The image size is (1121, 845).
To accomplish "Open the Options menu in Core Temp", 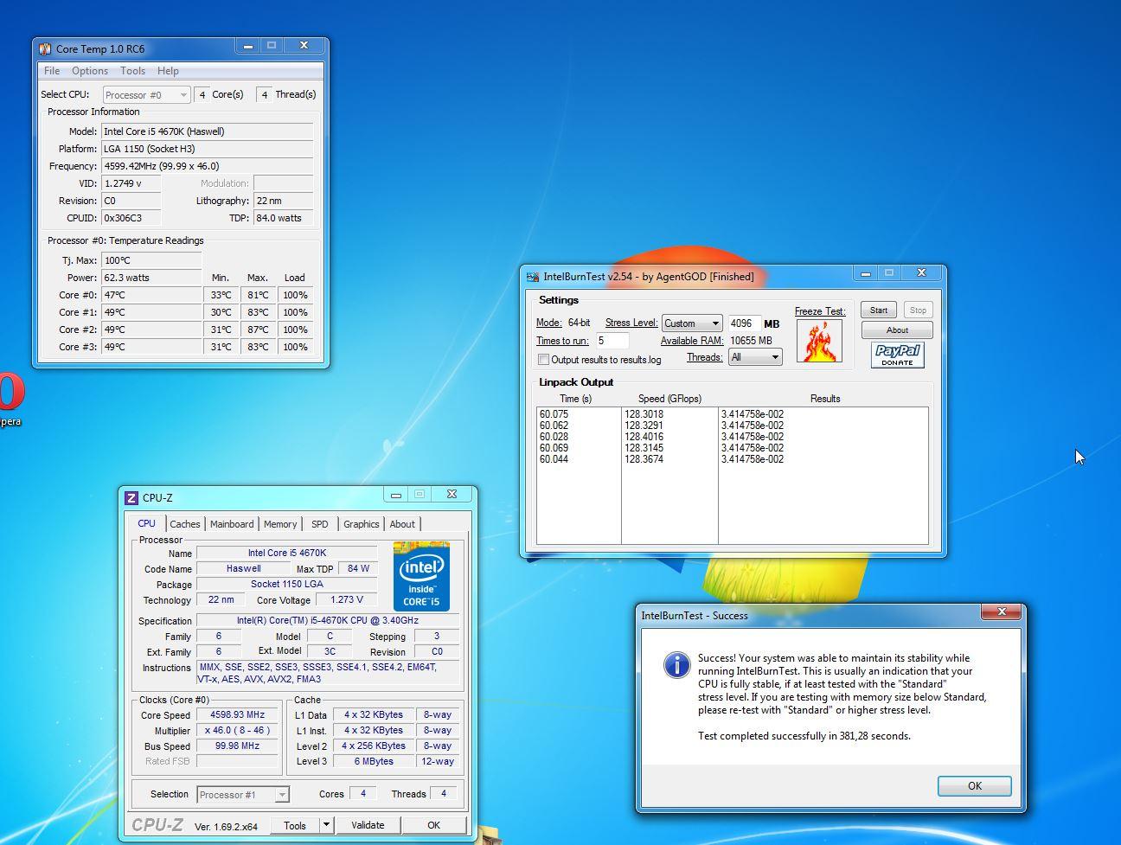I will (90, 71).
